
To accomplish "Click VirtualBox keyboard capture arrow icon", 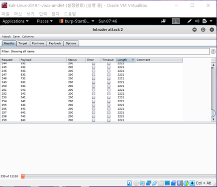I will coord(192,183).
